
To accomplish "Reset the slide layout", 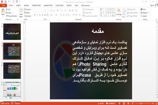I will [27, 13].
